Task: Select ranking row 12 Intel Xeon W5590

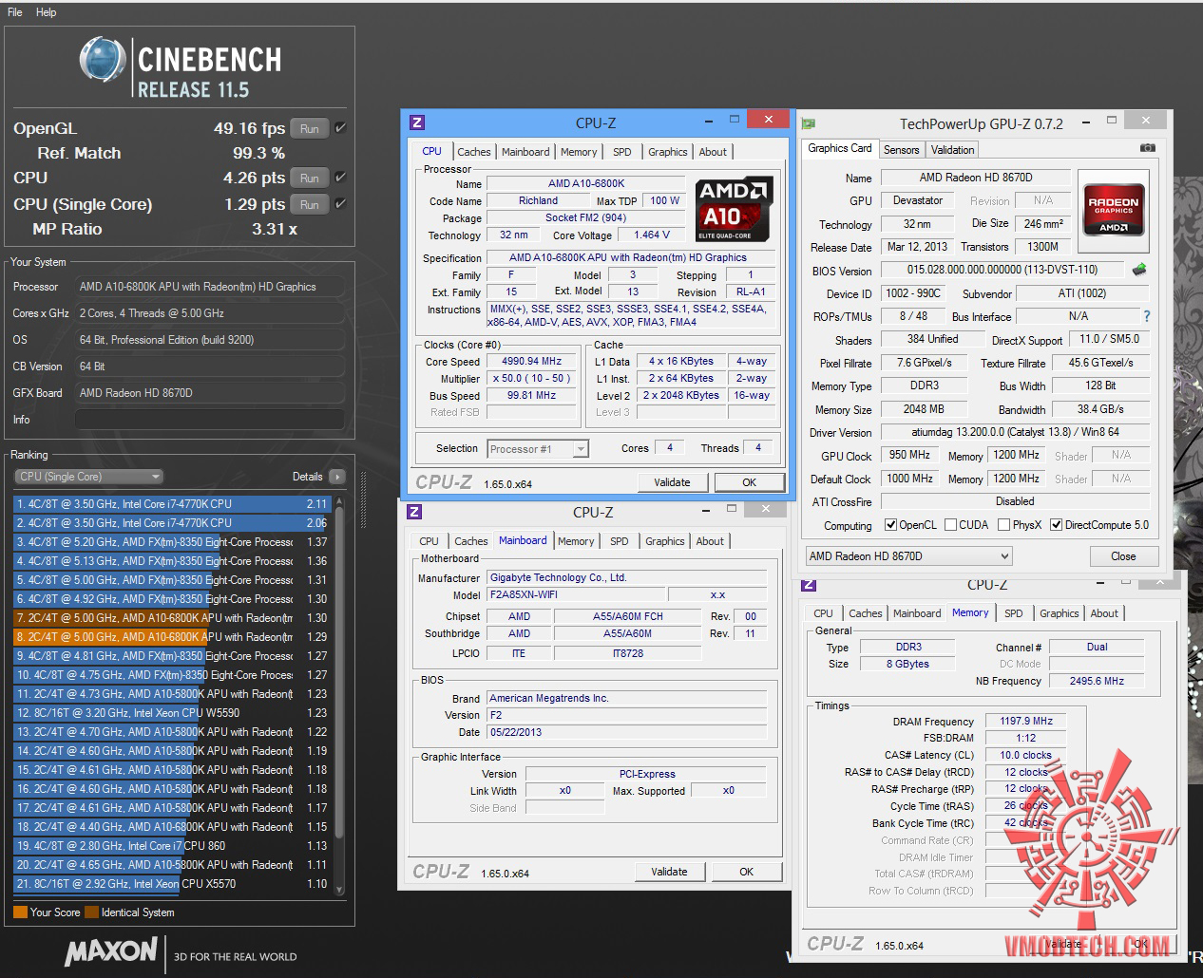Action: coord(172,713)
